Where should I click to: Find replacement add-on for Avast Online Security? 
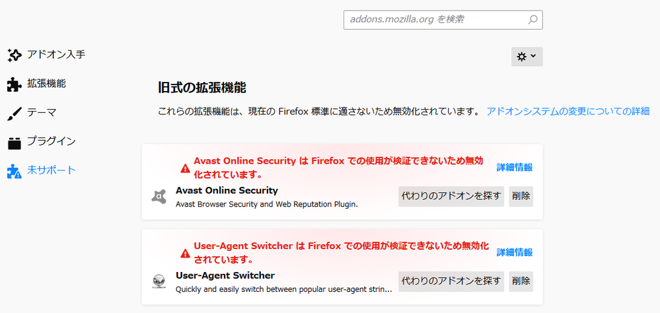(x=451, y=196)
